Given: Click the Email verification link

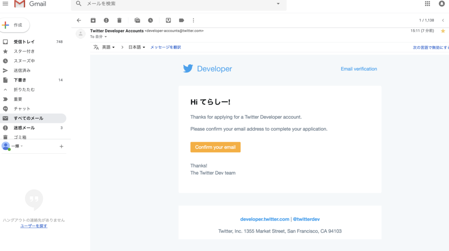Looking at the screenshot, I should pos(359,69).
